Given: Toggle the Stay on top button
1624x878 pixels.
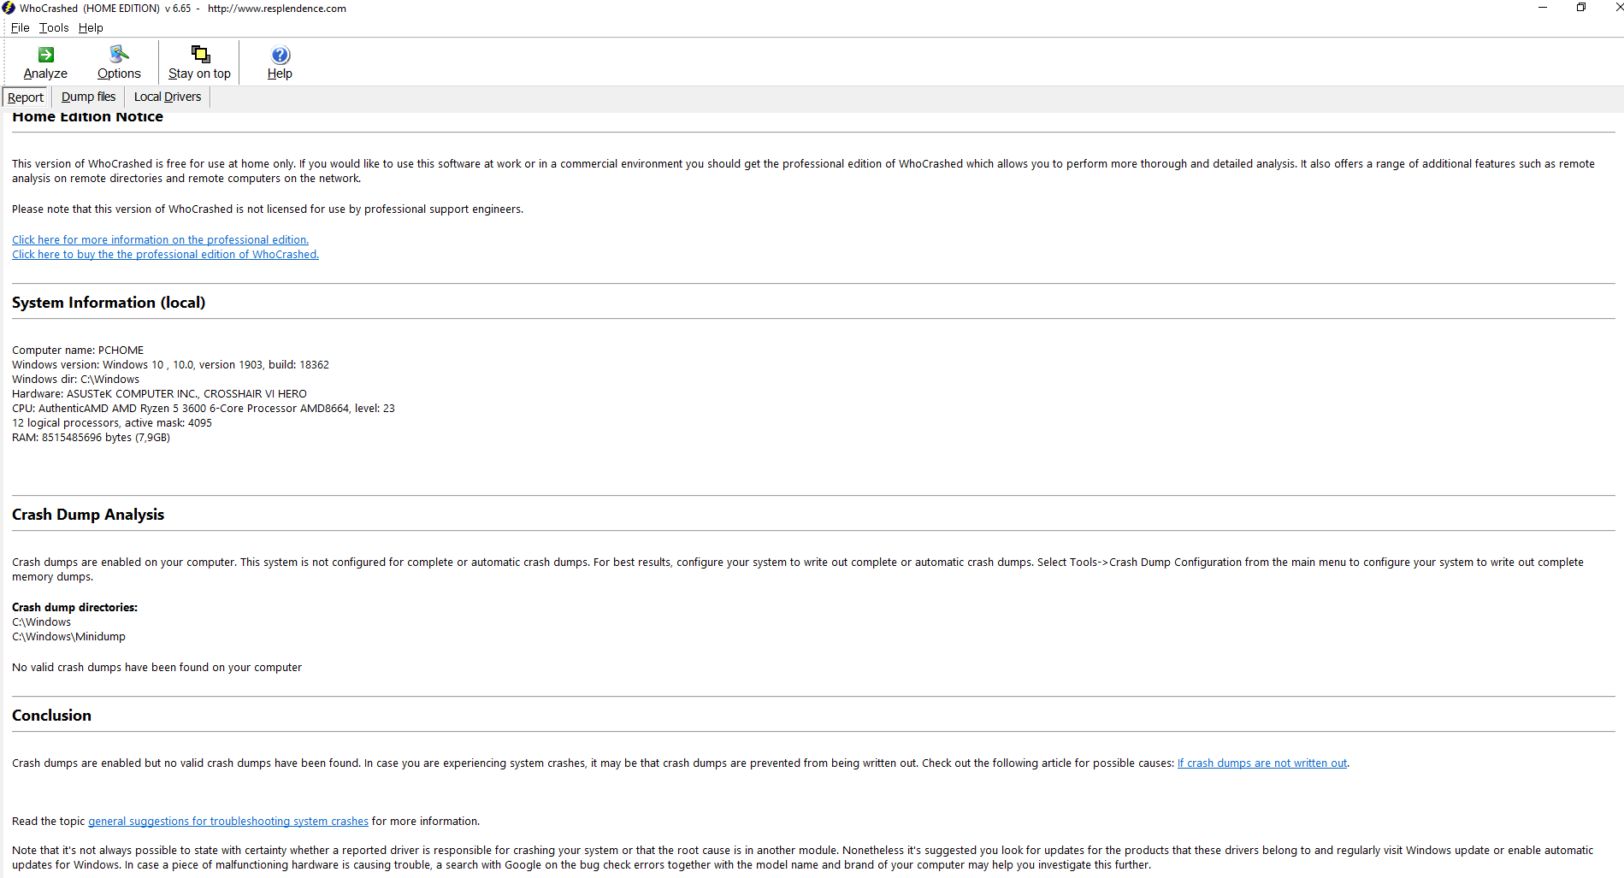Looking at the screenshot, I should pyautogui.click(x=199, y=55).
